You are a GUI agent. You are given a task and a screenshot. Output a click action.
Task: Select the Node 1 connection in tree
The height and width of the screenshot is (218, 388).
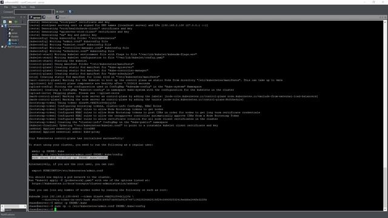click(15, 40)
